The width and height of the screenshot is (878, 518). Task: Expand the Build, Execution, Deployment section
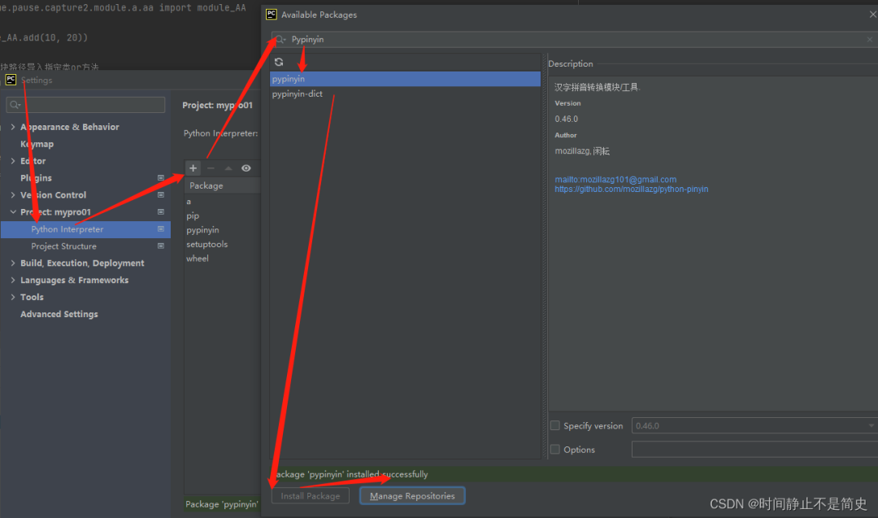pyautogui.click(x=12, y=263)
